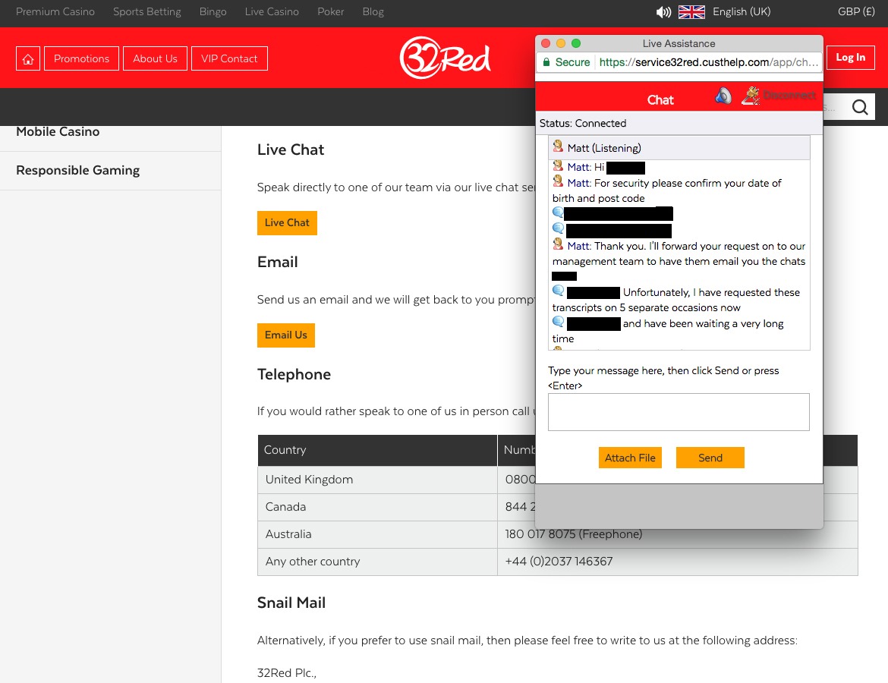Image resolution: width=888 pixels, height=683 pixels.
Task: Open Premium Casino section
Action: (55, 12)
